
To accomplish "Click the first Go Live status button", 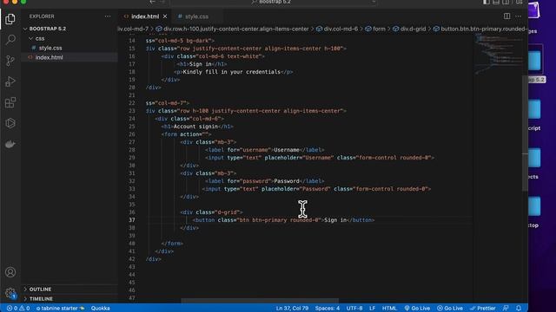I will pyautogui.click(x=417, y=309).
